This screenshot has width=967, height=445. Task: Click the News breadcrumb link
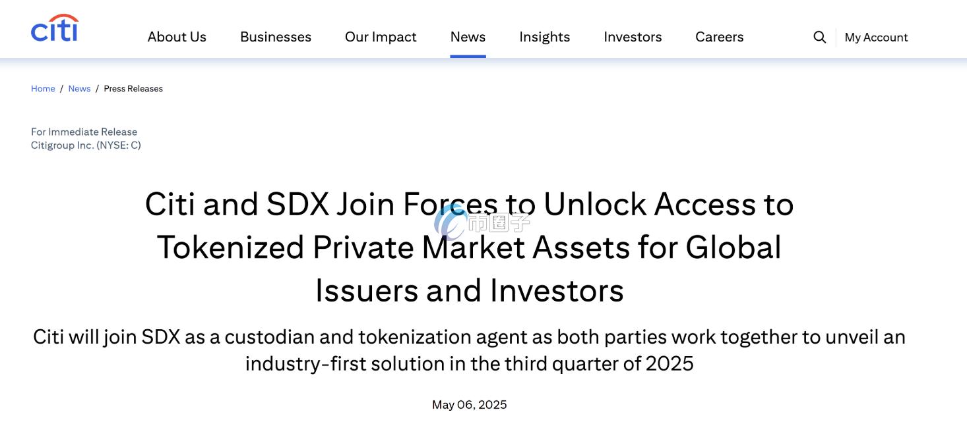[79, 89]
